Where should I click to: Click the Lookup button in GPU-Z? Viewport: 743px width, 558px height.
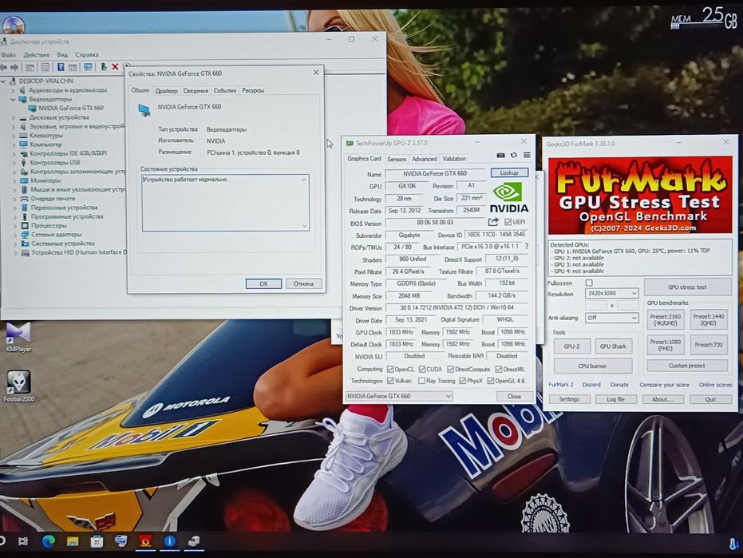509,172
